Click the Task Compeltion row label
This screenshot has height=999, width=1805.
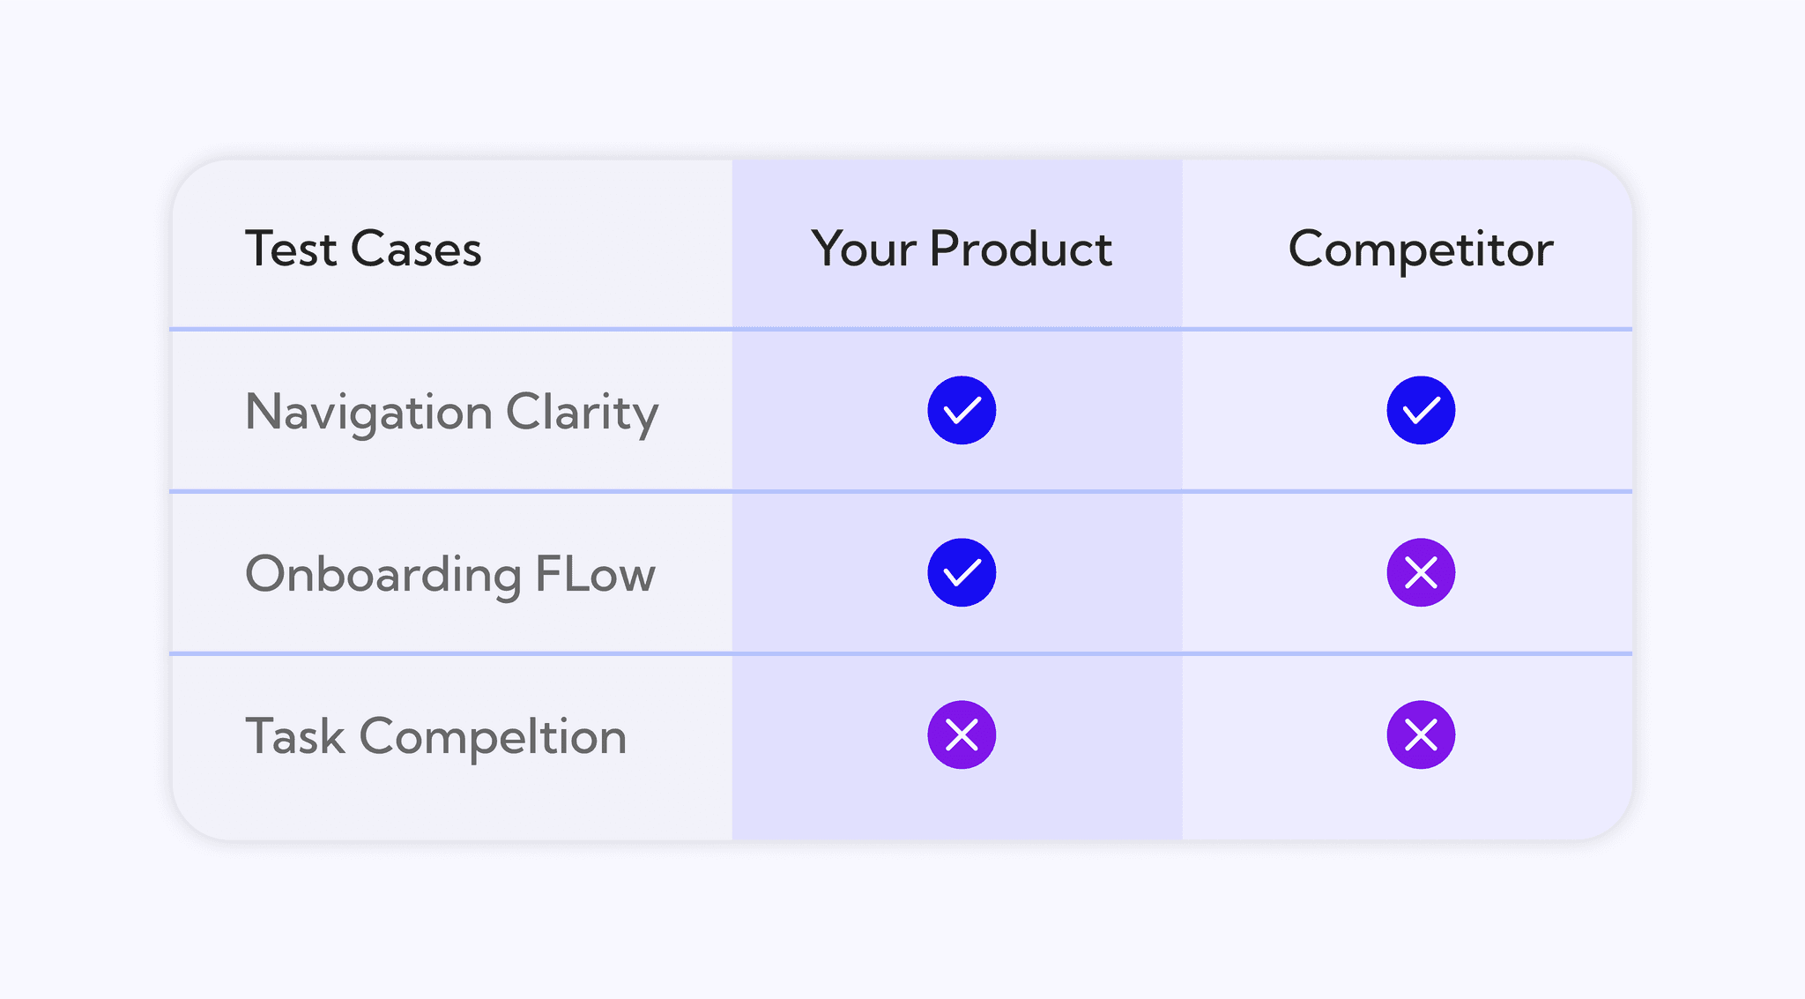435,736
